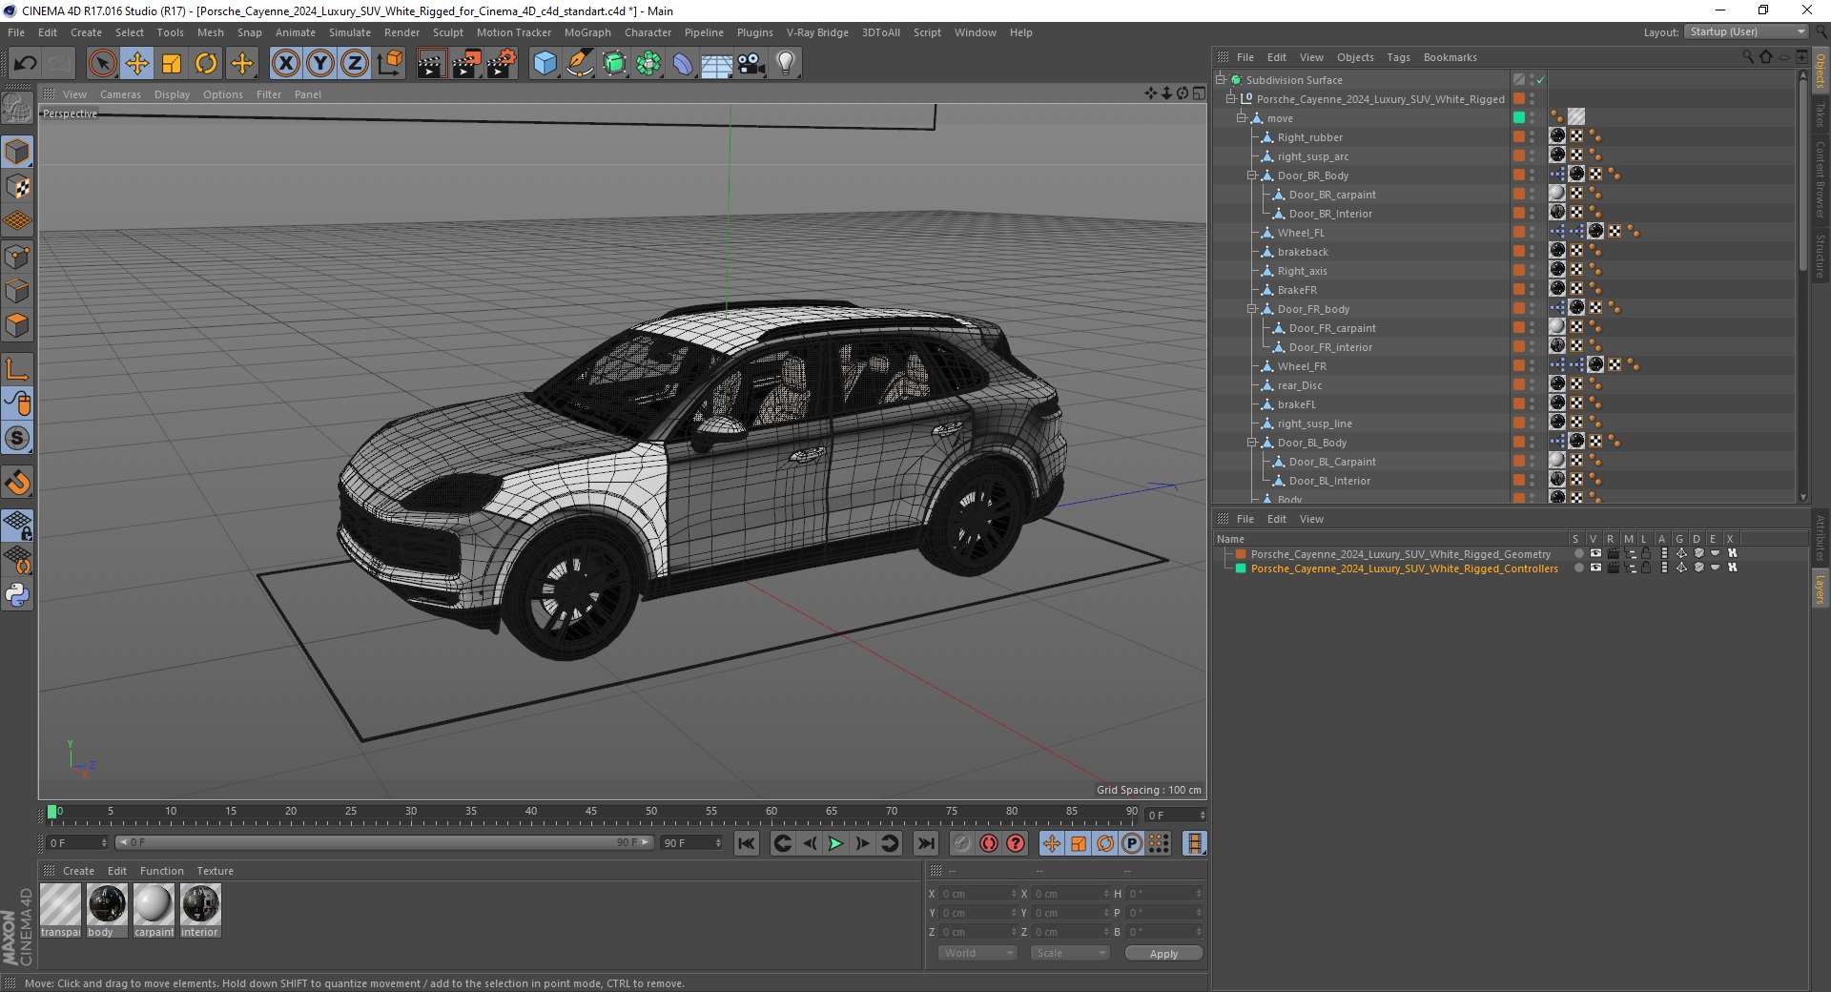Add a Subdivision Surface generator

[614, 64]
